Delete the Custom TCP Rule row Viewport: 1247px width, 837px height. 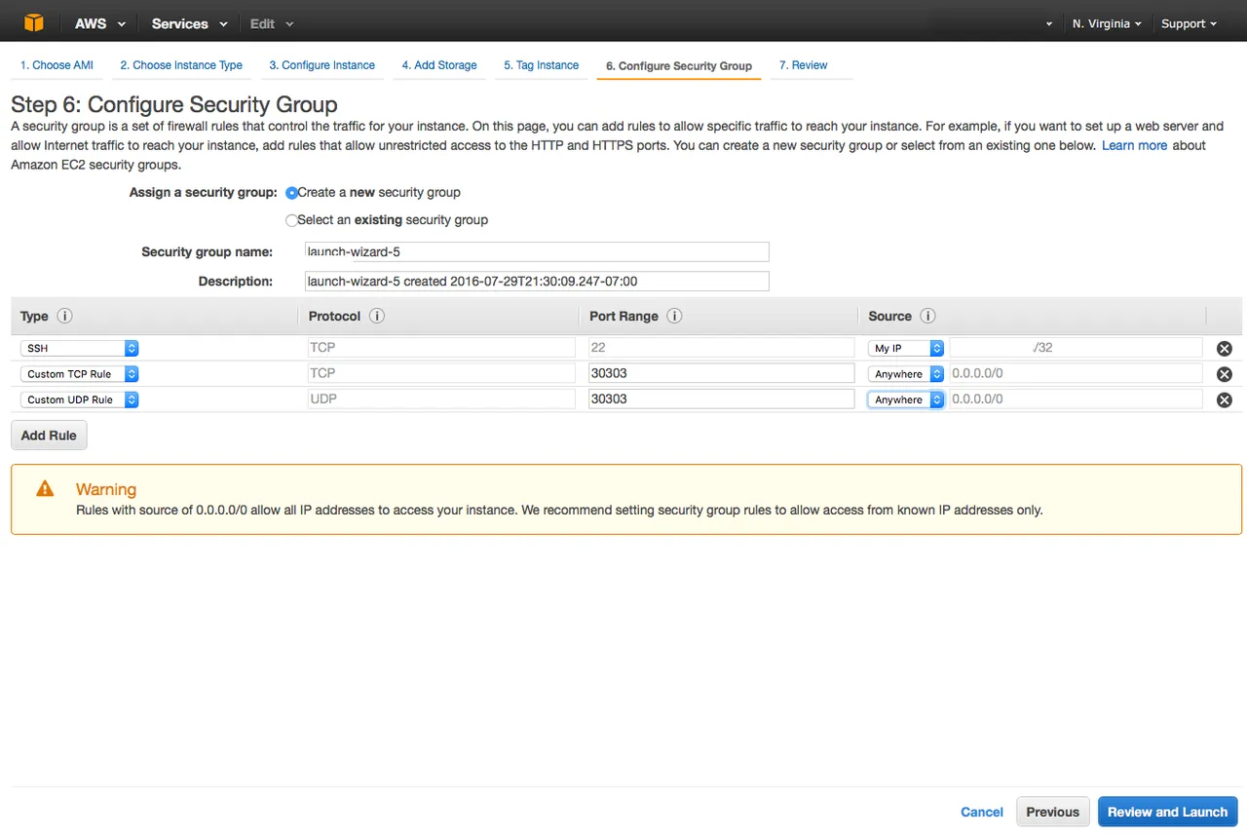pos(1225,374)
